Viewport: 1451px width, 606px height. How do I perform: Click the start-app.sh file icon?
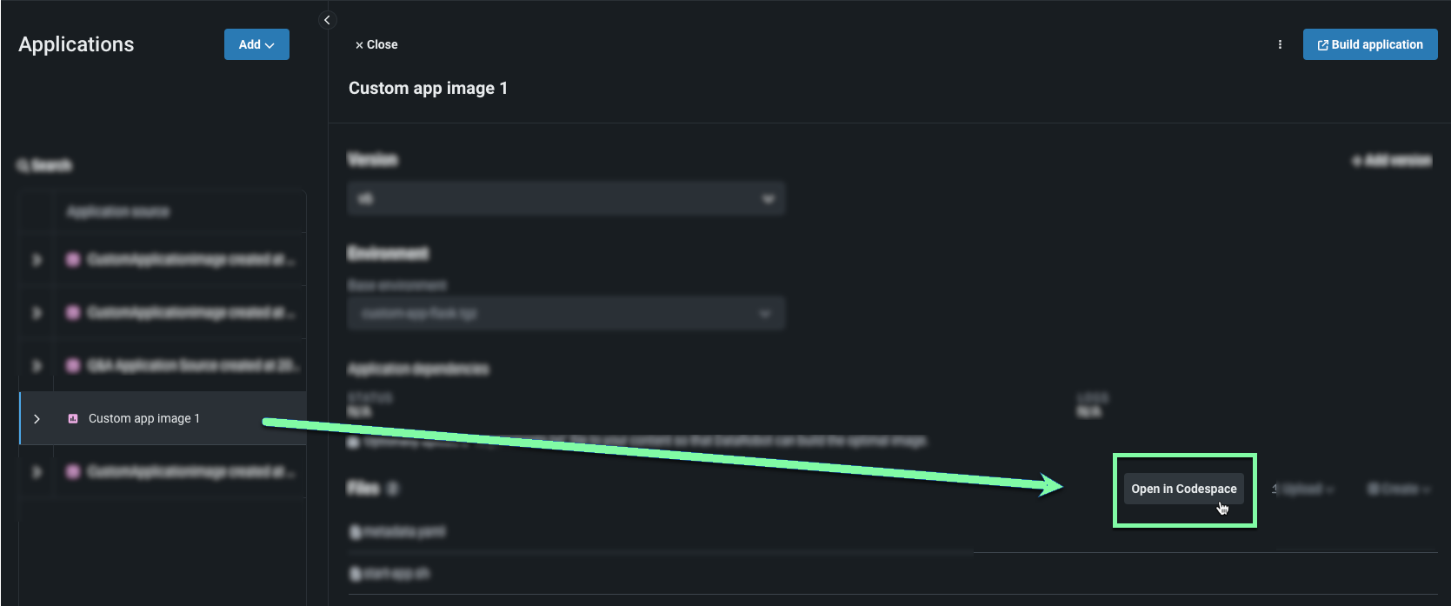tap(355, 573)
